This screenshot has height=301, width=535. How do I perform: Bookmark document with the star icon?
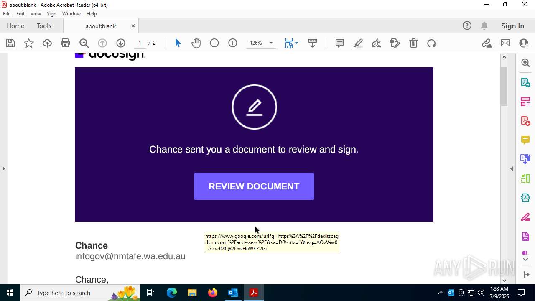(29, 43)
